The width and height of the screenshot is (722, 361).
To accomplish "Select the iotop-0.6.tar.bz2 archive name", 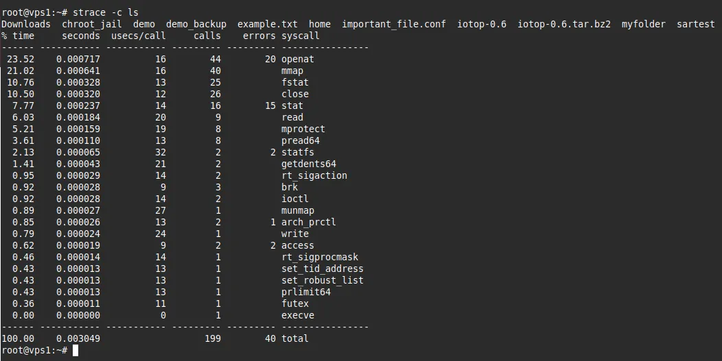I will (x=564, y=24).
